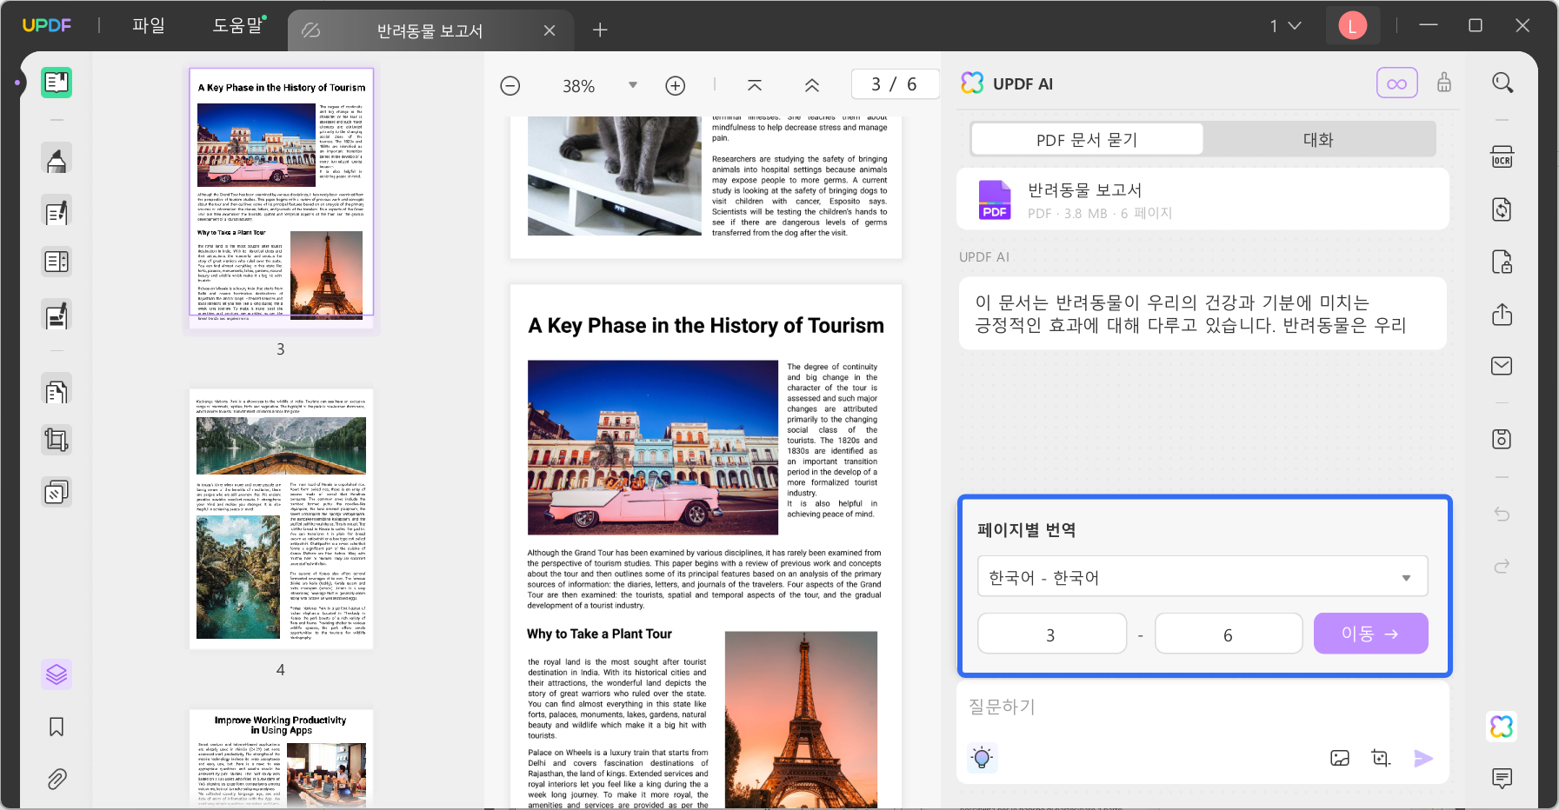Click the infinity unlimited-plan icon
The height and width of the screenshot is (810, 1559).
click(x=1397, y=83)
